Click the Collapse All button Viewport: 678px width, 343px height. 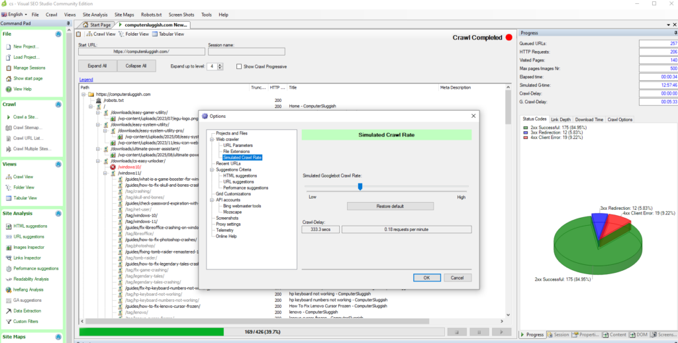pyautogui.click(x=136, y=66)
